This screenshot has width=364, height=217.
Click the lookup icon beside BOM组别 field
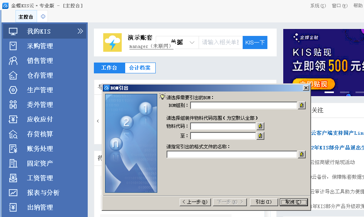302,105
